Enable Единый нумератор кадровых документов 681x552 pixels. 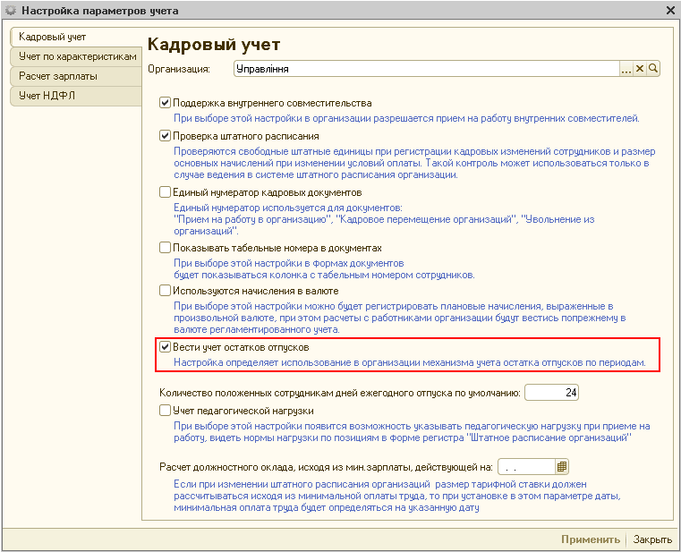pyautogui.click(x=165, y=191)
